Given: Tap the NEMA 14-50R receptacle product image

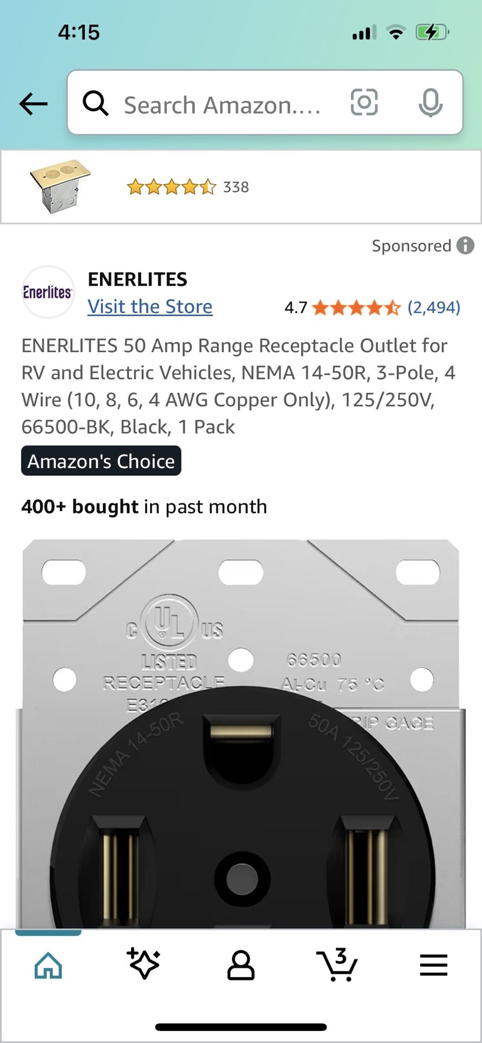Looking at the screenshot, I should pyautogui.click(x=241, y=733).
